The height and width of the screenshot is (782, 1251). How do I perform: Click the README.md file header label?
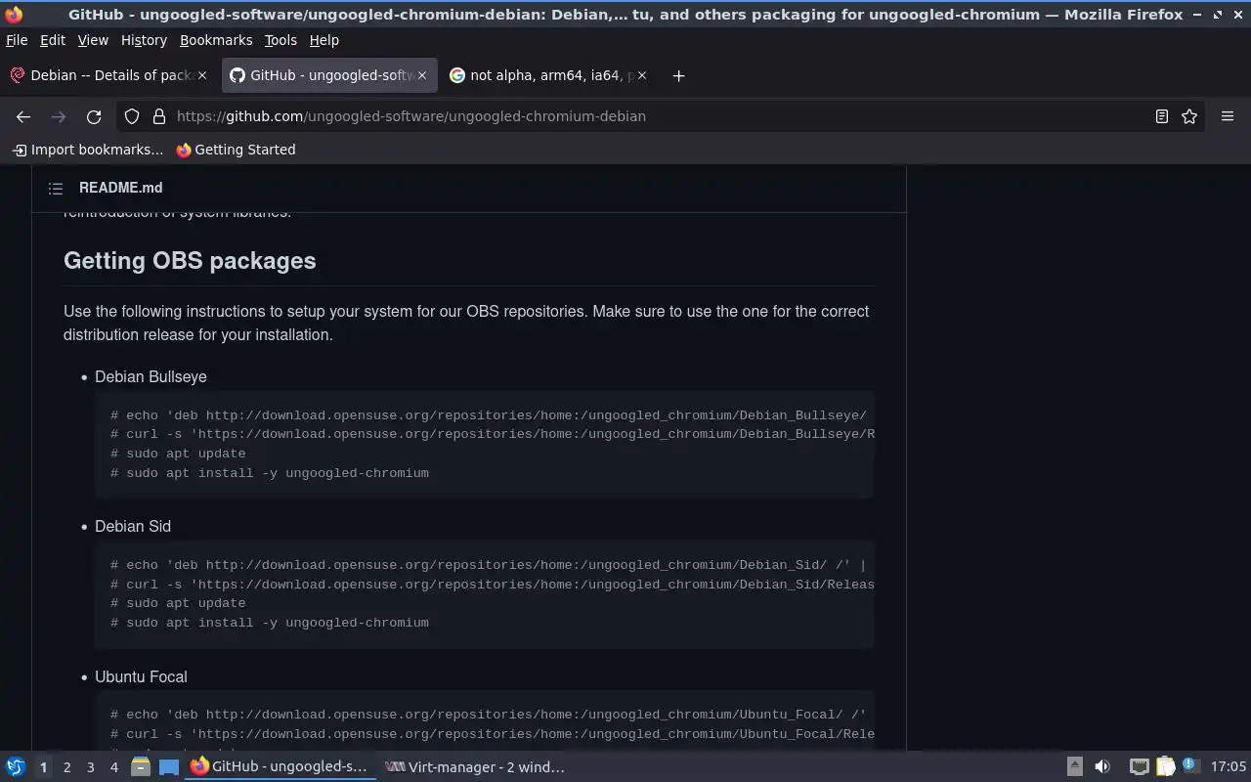click(x=121, y=188)
